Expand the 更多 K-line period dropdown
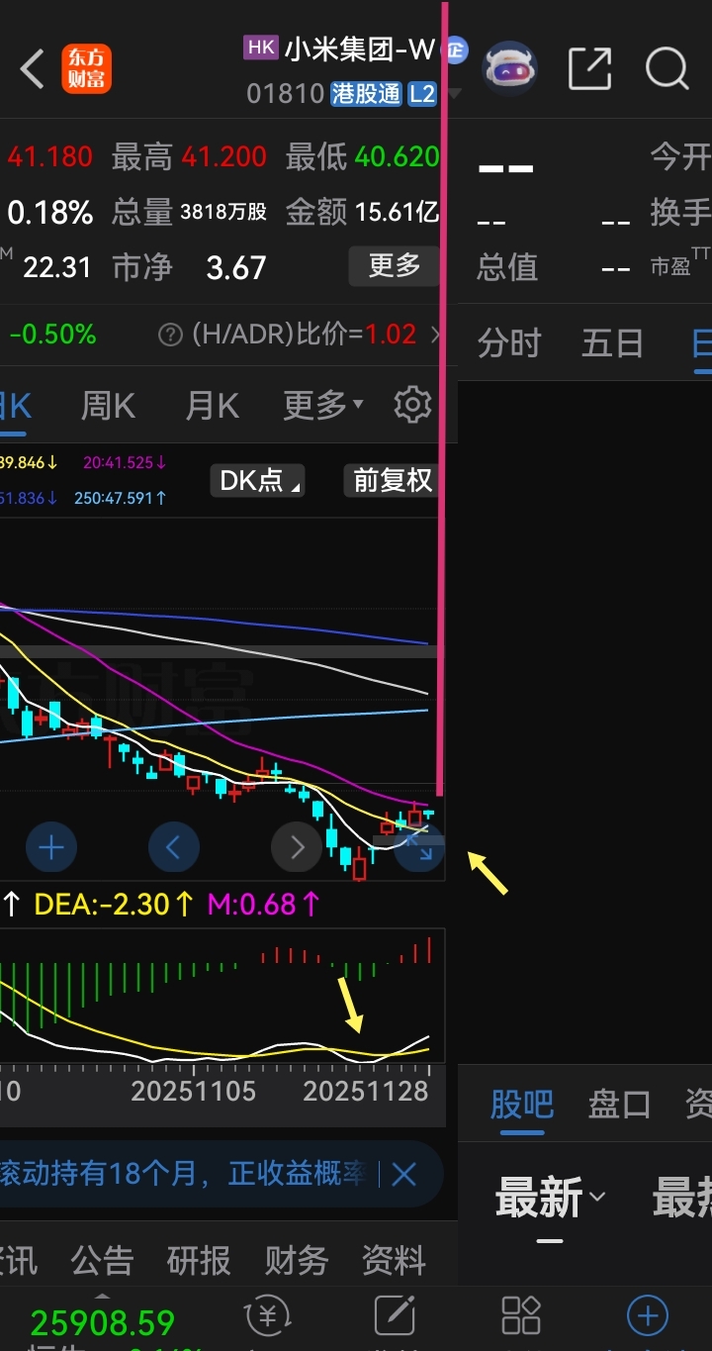Viewport: 712px width, 1351px height. pyautogui.click(x=323, y=405)
